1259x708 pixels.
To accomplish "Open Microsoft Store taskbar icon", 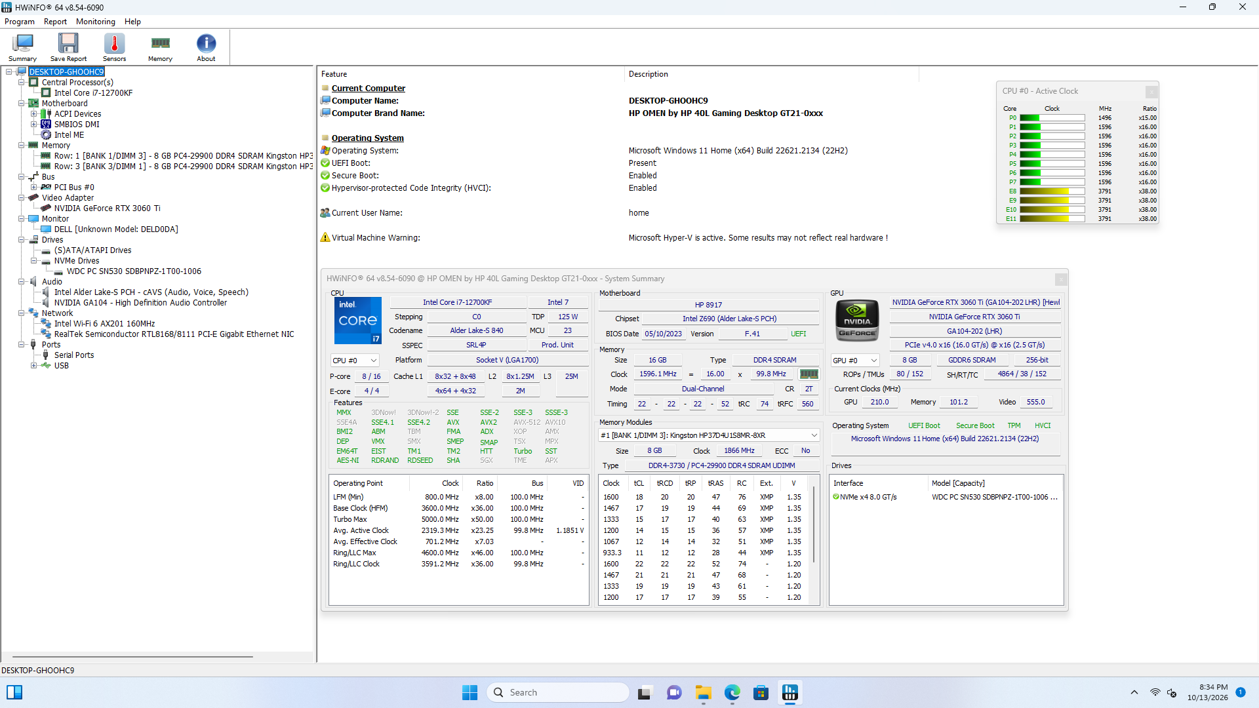I will pyautogui.click(x=761, y=692).
